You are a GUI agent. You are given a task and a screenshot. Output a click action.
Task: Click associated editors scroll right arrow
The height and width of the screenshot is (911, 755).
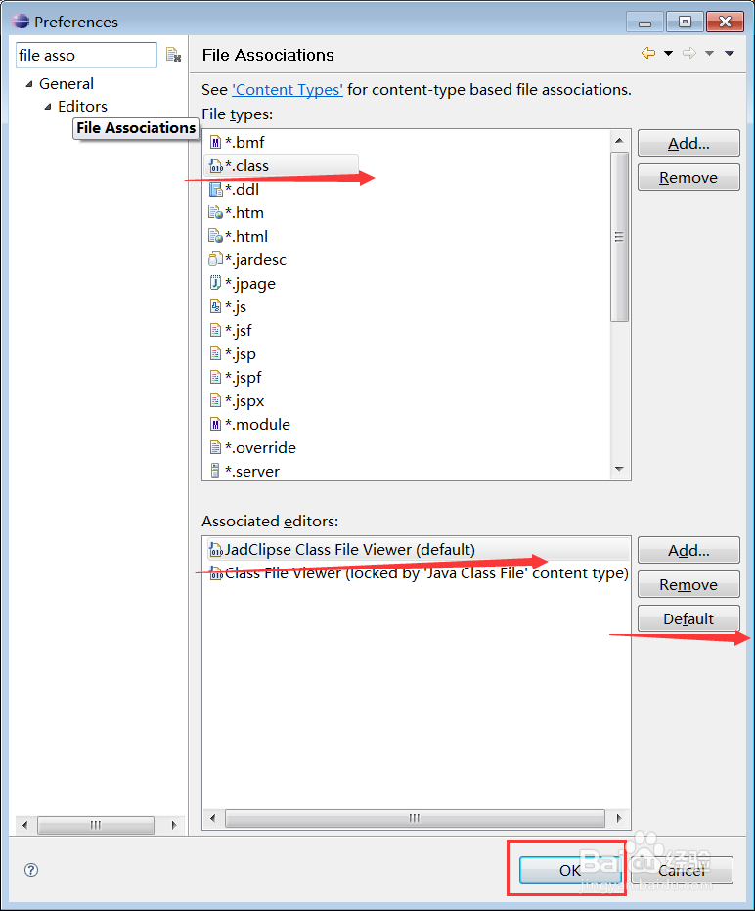(x=619, y=818)
